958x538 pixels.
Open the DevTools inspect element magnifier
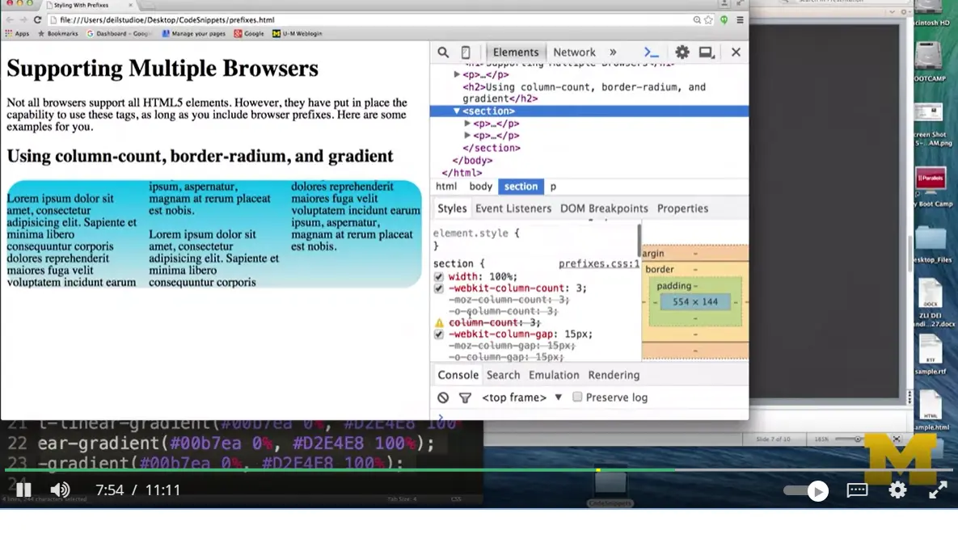[x=443, y=51]
